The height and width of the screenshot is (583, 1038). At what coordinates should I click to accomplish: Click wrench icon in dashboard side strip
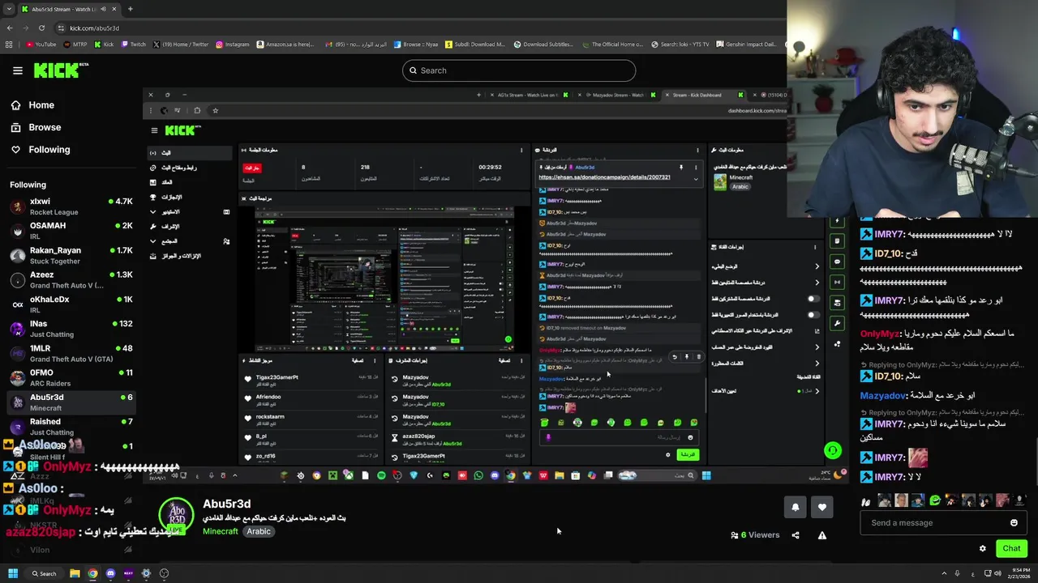[838, 323]
